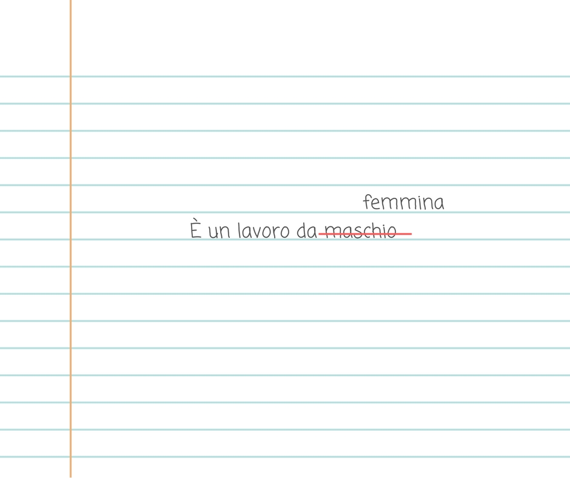Click the last "o" of "maschio"
The image size is (570, 478).
coord(392,233)
